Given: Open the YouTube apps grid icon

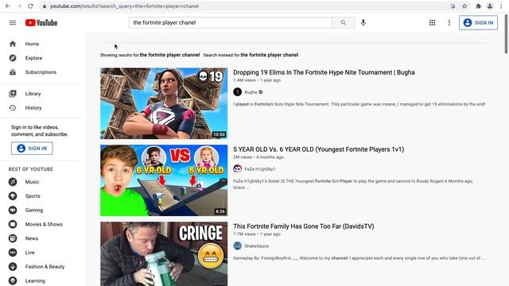Looking at the screenshot, I should (x=432, y=23).
